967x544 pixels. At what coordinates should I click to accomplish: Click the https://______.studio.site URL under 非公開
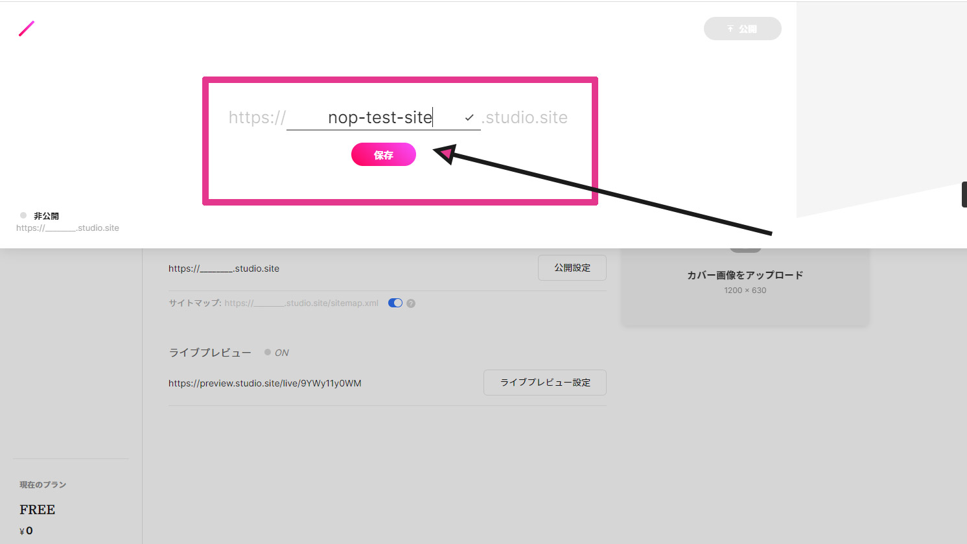[x=67, y=228]
